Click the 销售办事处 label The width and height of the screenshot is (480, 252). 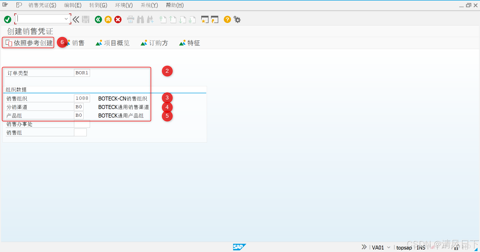coord(19,124)
